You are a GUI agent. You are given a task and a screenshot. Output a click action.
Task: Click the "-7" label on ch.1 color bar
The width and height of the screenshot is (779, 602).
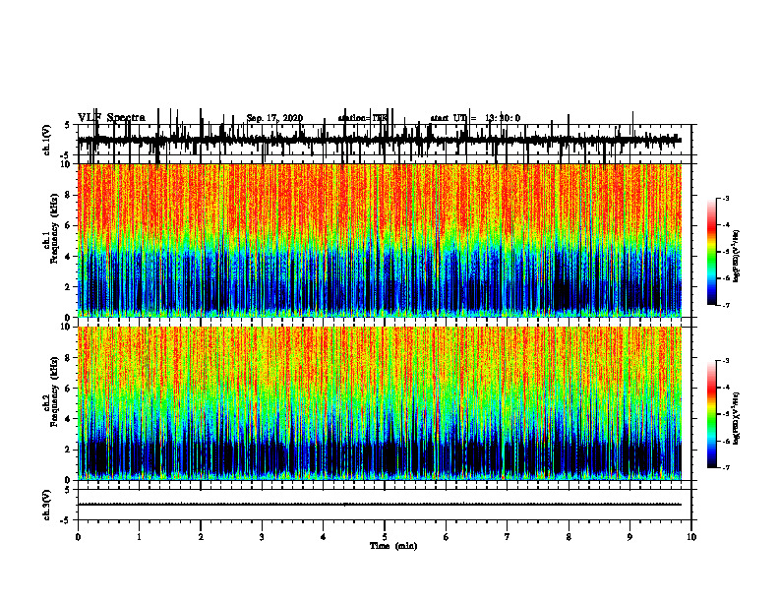coord(726,305)
